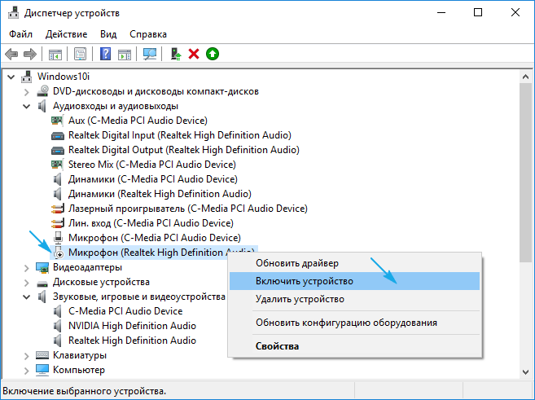Screen dimensions: 535x400
Task: Expand the DVD-дисководы category
Action: [27, 91]
